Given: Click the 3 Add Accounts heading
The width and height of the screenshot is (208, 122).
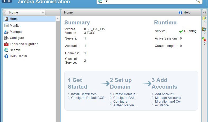Looking at the screenshot, I should tap(164, 84).
